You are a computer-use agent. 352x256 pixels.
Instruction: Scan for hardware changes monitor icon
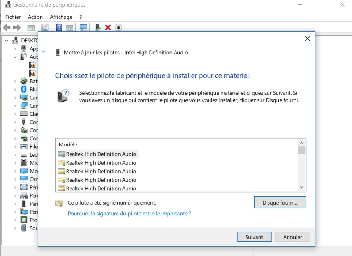tap(84, 28)
